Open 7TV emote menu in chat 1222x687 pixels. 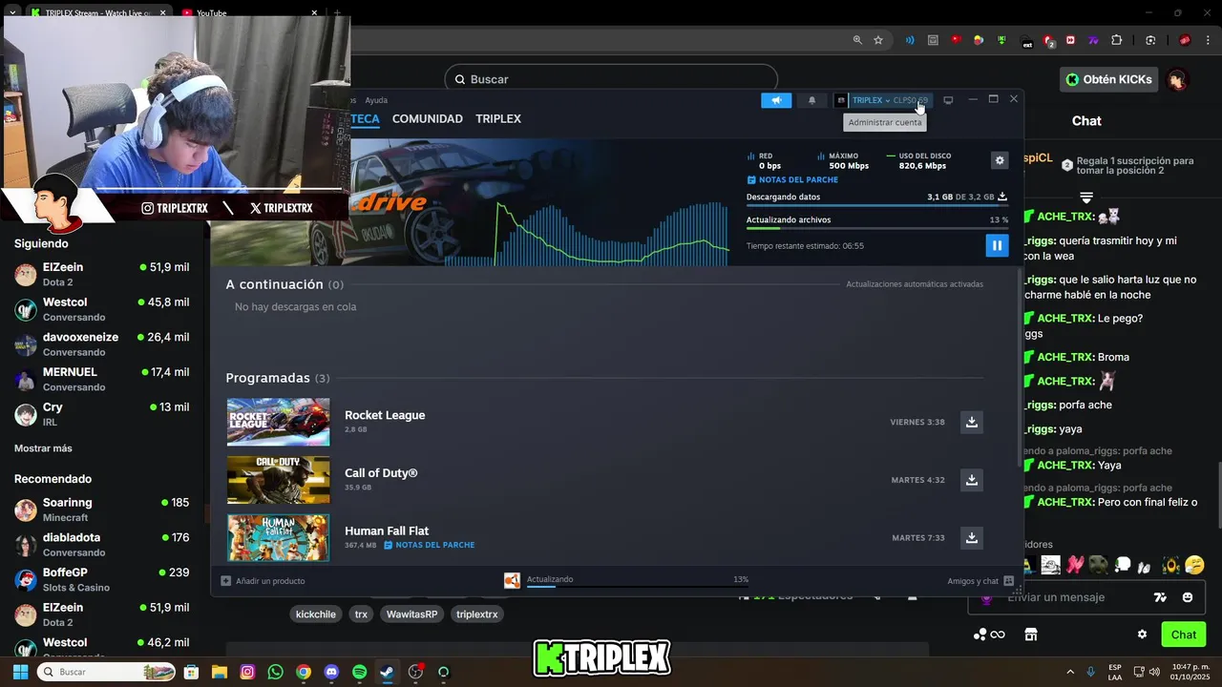(x=1160, y=597)
